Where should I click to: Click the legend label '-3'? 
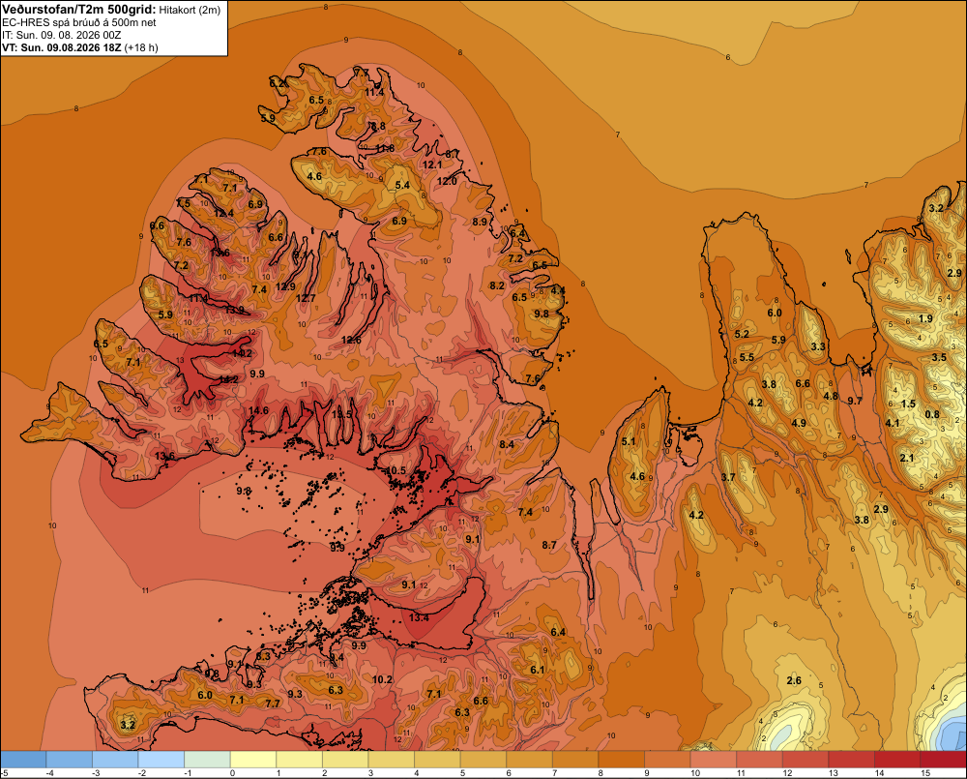[x=96, y=773]
